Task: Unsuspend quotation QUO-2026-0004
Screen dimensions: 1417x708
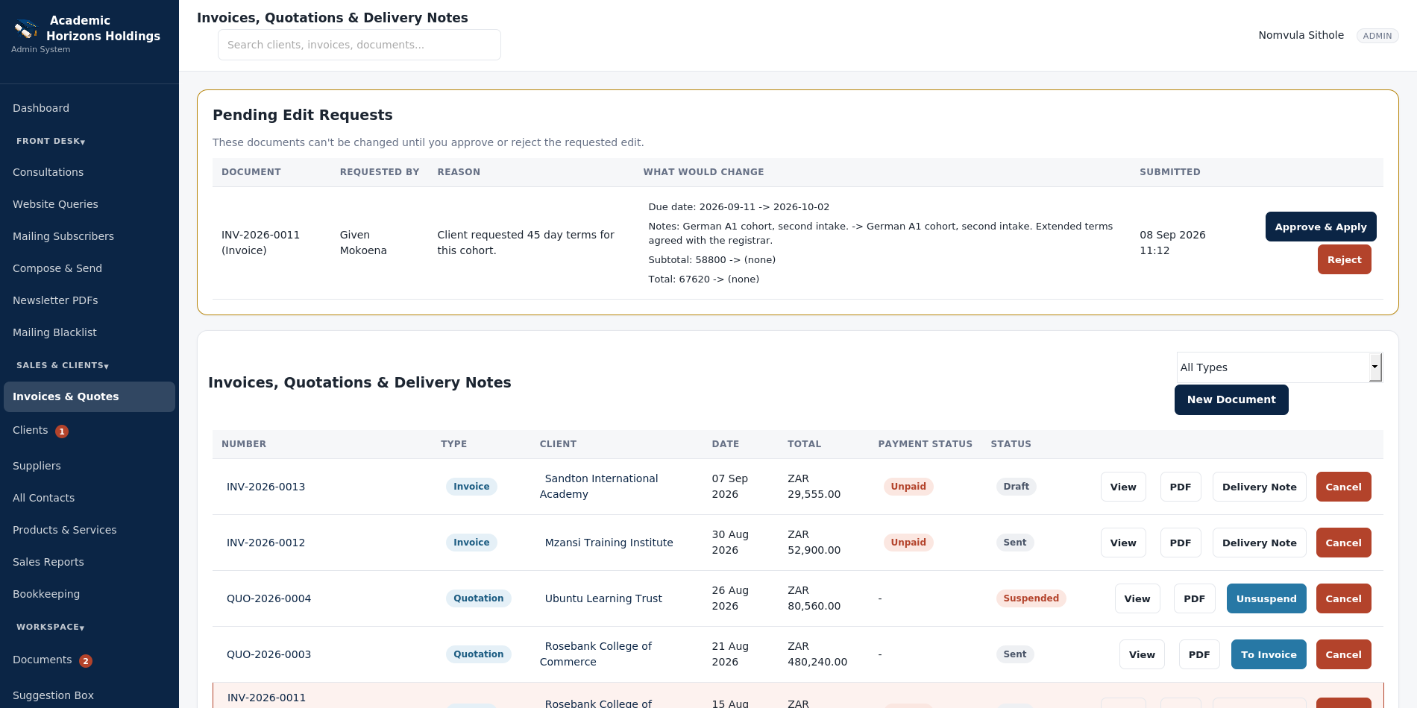Action: [1266, 598]
